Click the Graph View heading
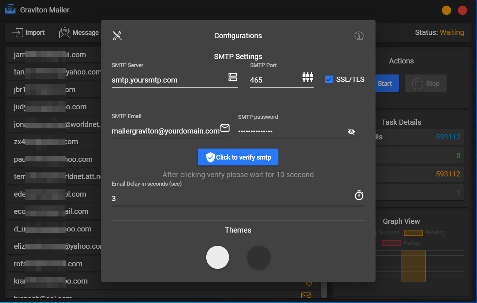 point(401,221)
